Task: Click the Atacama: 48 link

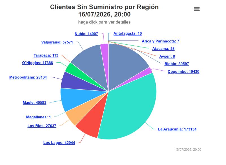Action: [163, 49]
